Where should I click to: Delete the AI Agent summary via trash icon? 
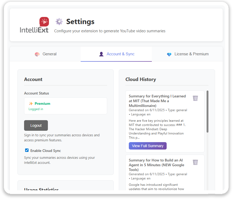click(195, 162)
